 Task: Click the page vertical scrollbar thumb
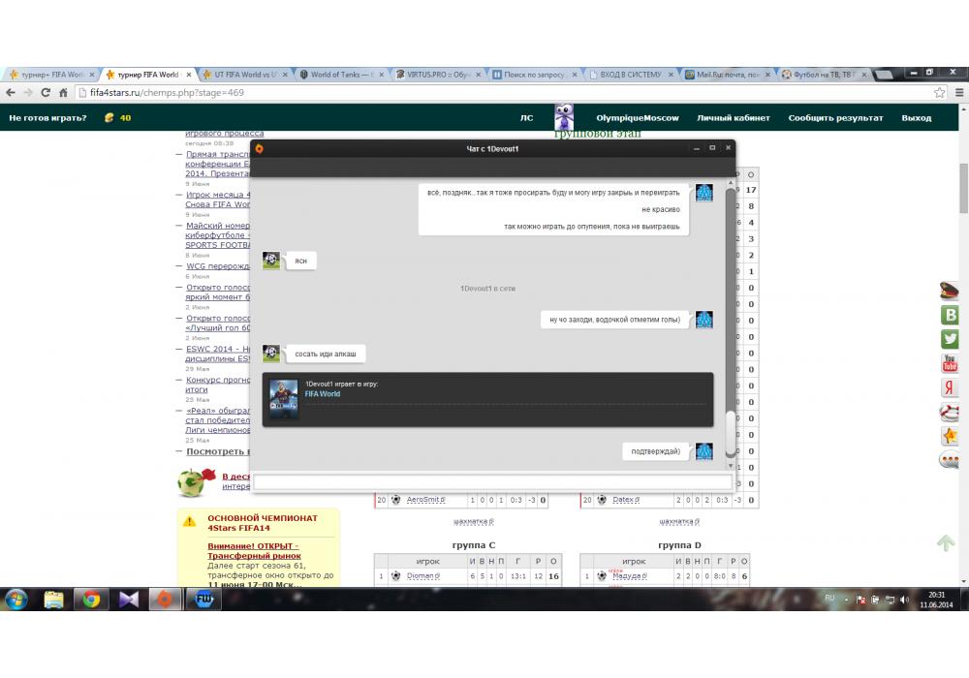tap(964, 188)
